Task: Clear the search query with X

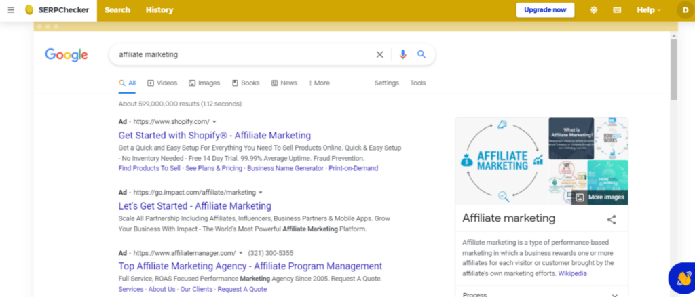Action: tap(380, 54)
